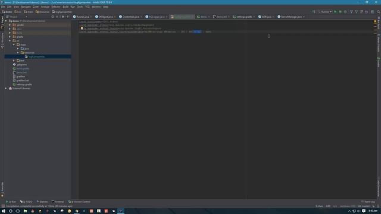Screen dimensions: 381x214
Task: Toggle the Terminal tool window
Action: 58,202
